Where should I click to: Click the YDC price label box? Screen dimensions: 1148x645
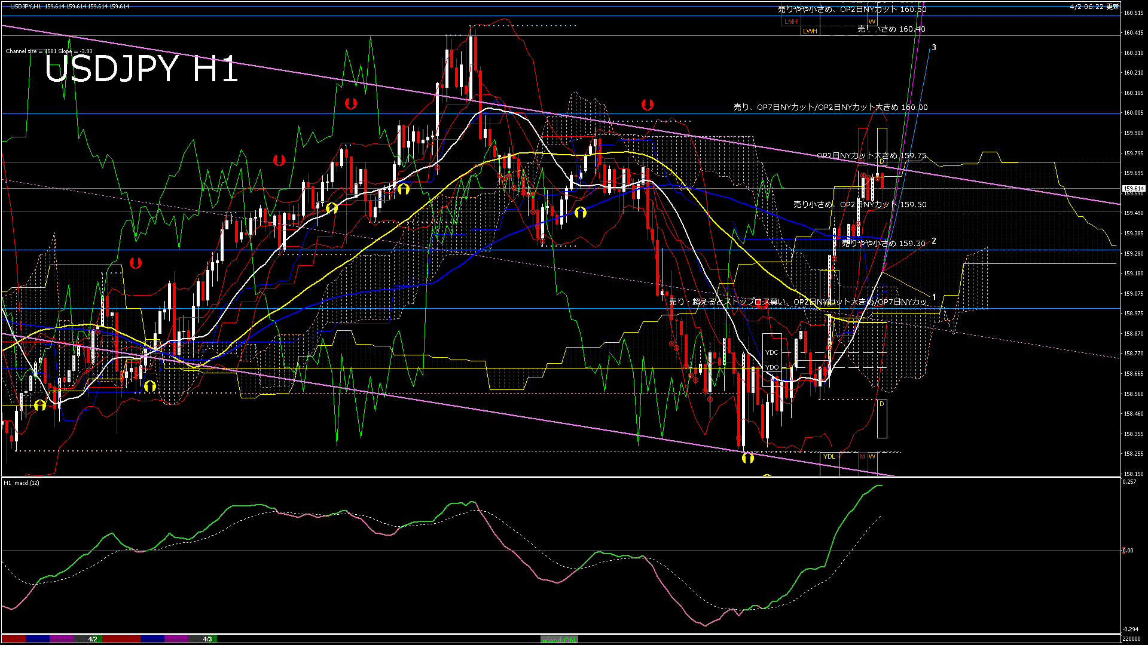(x=772, y=352)
